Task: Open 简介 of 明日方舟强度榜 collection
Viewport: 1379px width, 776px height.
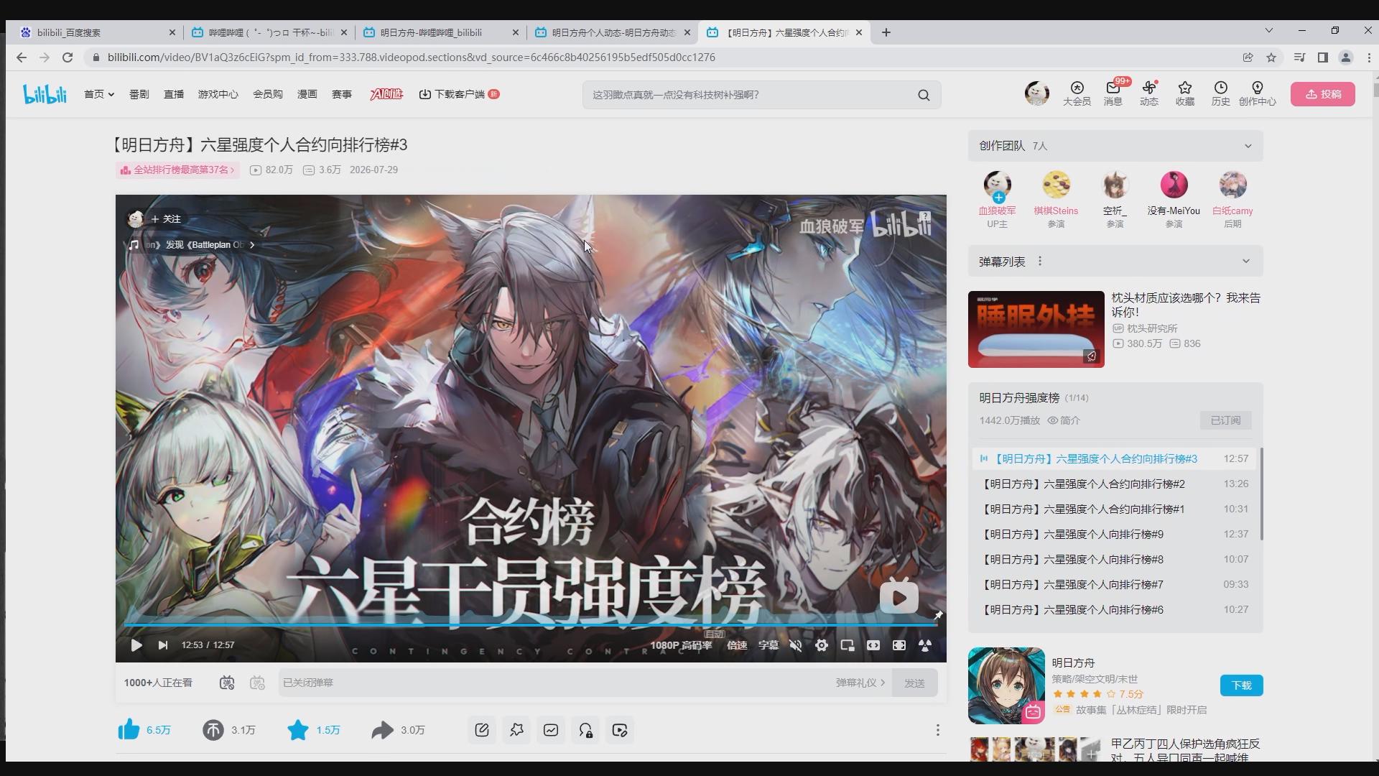Action: 1064,420
